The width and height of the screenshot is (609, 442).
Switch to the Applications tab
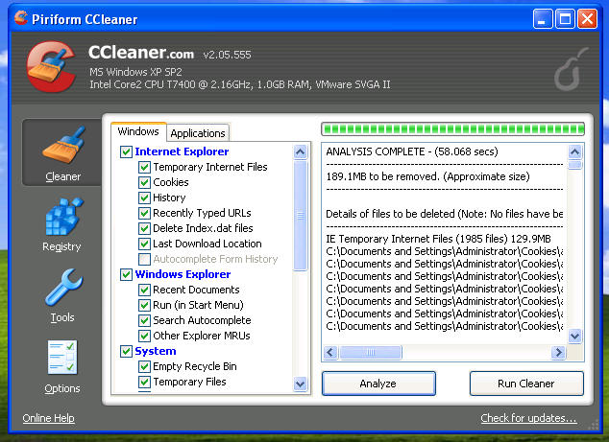point(198,133)
